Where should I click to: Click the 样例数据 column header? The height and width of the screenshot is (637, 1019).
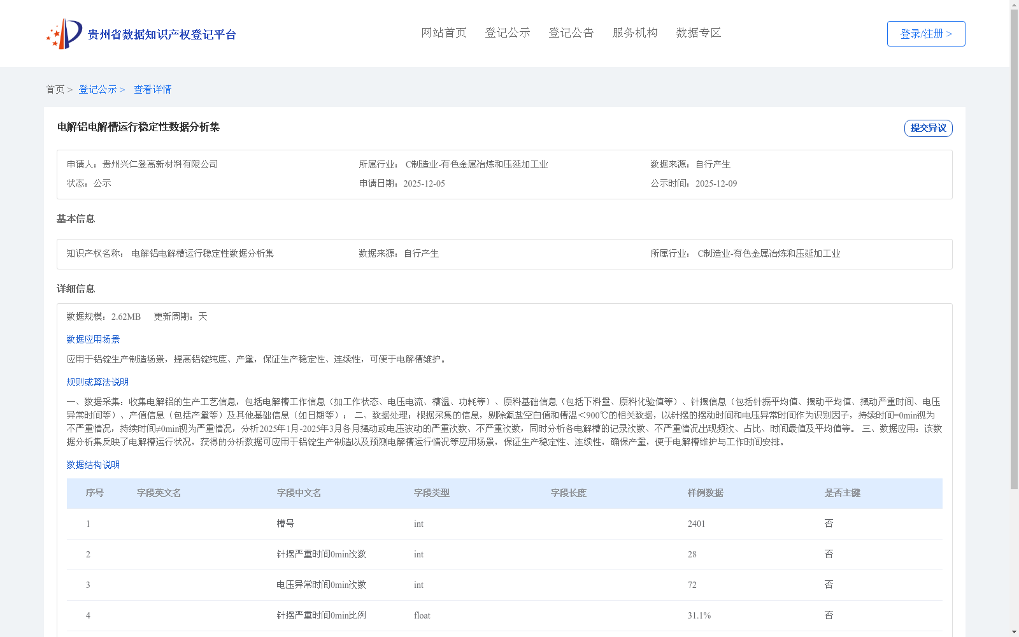[706, 493]
